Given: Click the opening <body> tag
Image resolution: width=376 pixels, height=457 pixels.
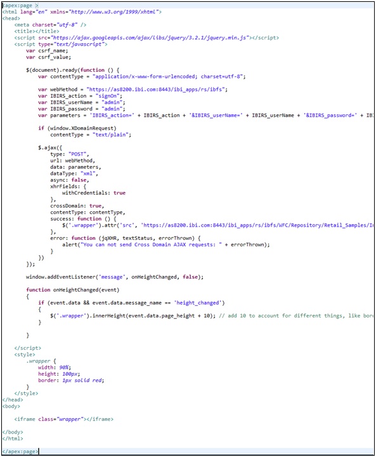Looking at the screenshot, I should point(11,406).
